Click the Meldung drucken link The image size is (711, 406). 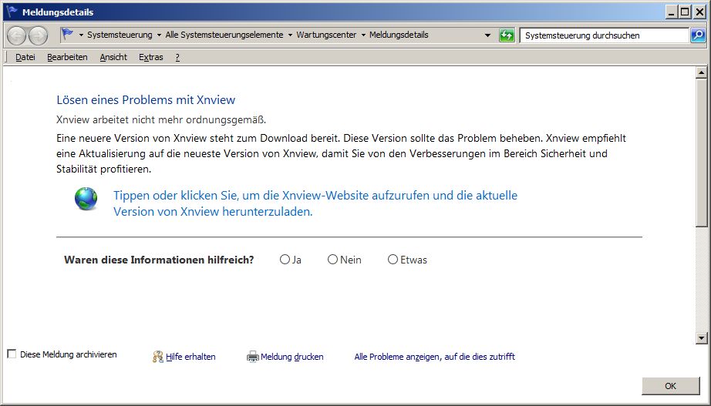coord(292,357)
